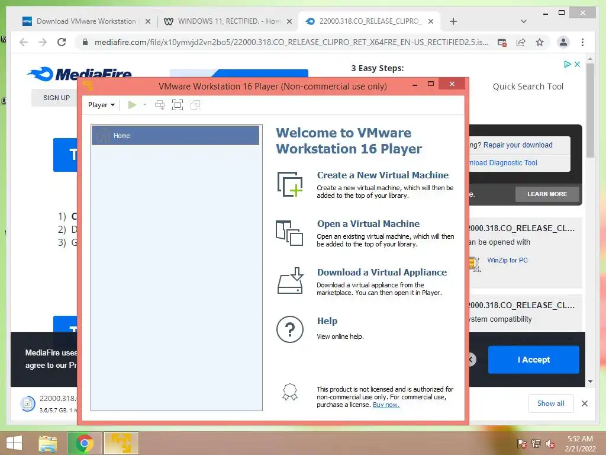Select Home in the VMware library list
This screenshot has height=455, width=606.
pos(175,136)
